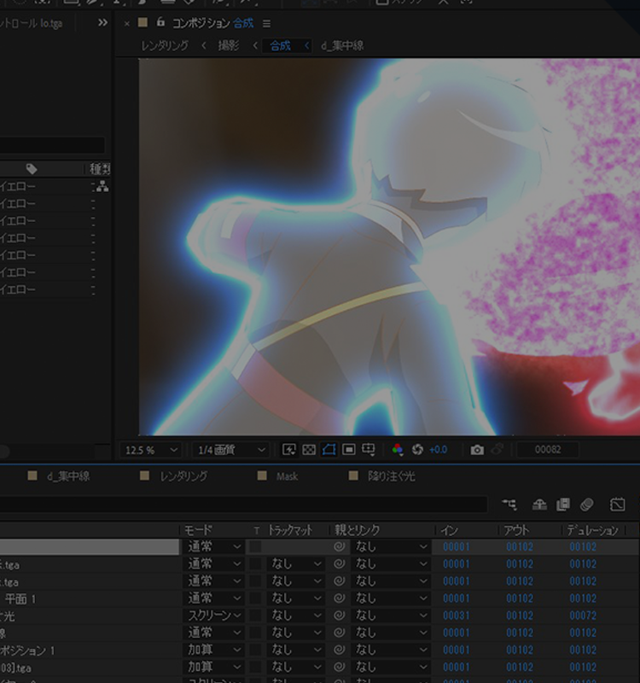
Task: Open grid and guide options icon
Action: tap(369, 450)
